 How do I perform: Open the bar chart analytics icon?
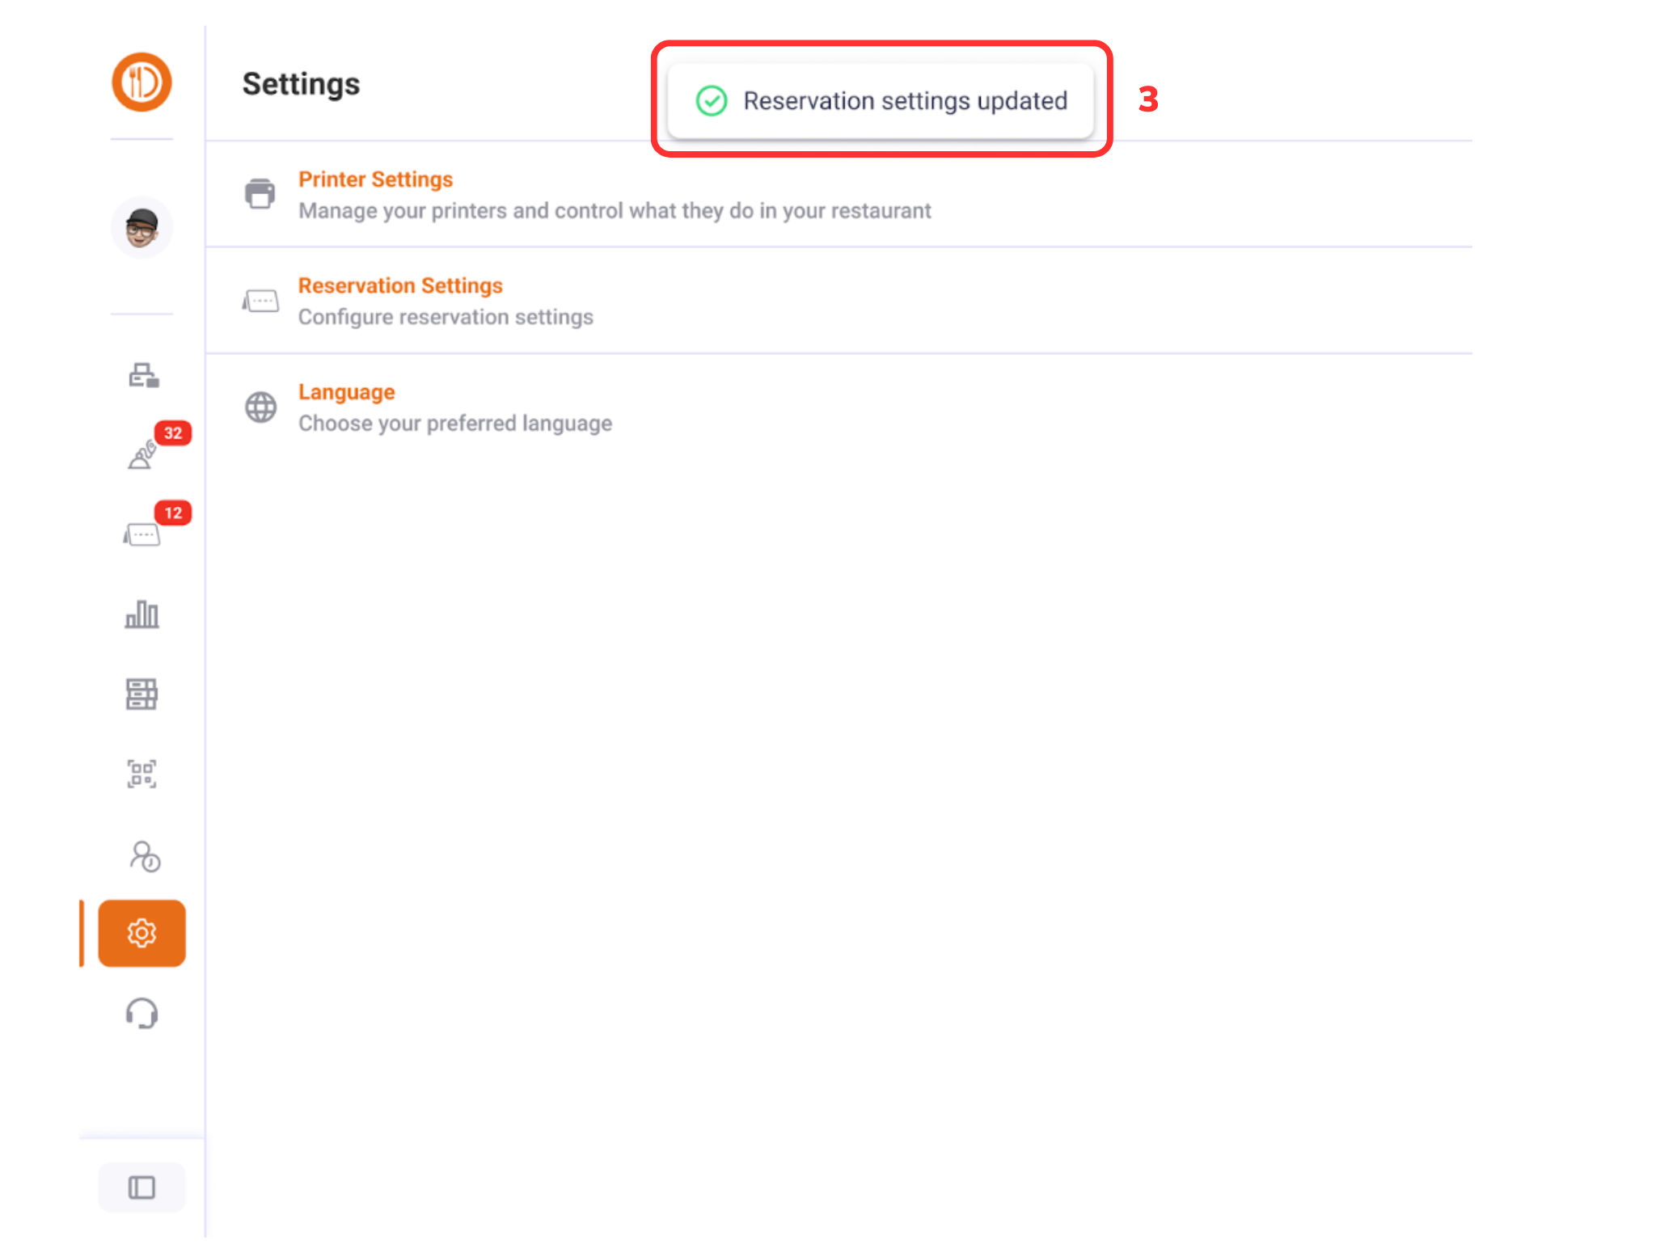pyautogui.click(x=142, y=614)
